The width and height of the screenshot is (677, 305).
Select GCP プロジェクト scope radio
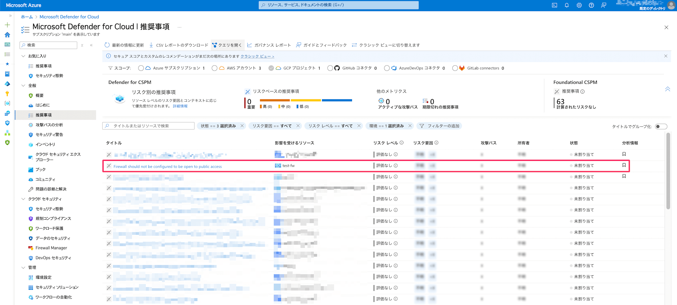(271, 68)
